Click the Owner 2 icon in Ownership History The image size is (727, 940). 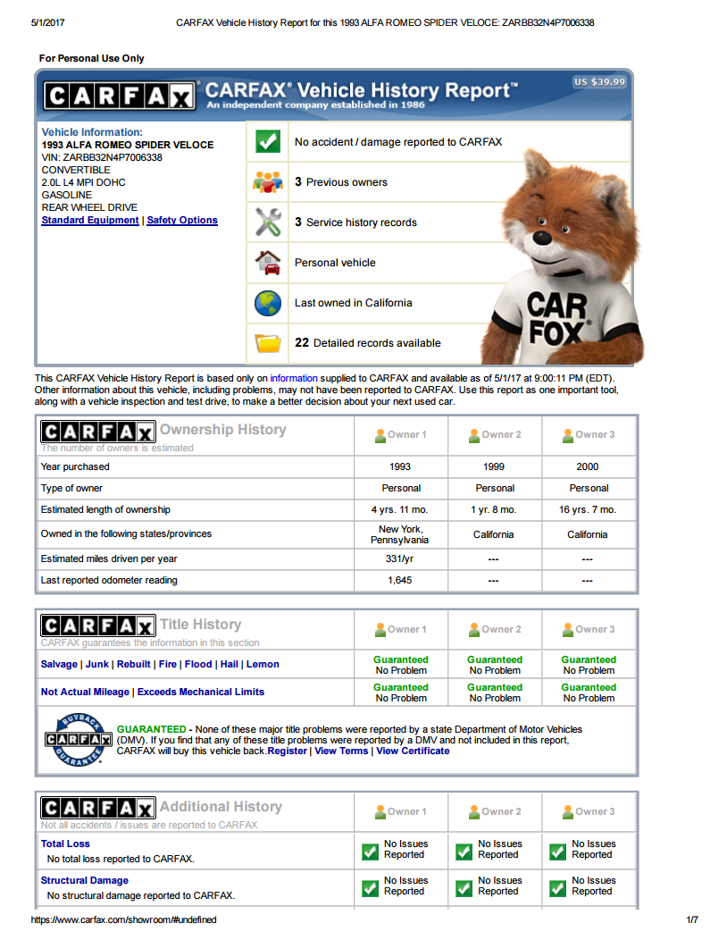(x=474, y=436)
